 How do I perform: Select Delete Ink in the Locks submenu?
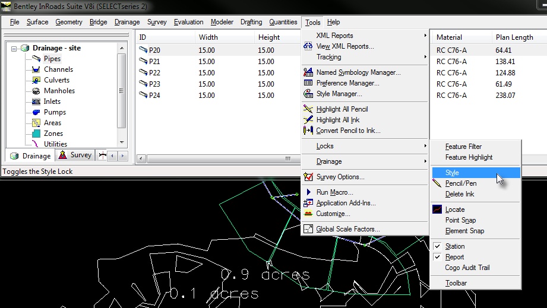(476, 194)
